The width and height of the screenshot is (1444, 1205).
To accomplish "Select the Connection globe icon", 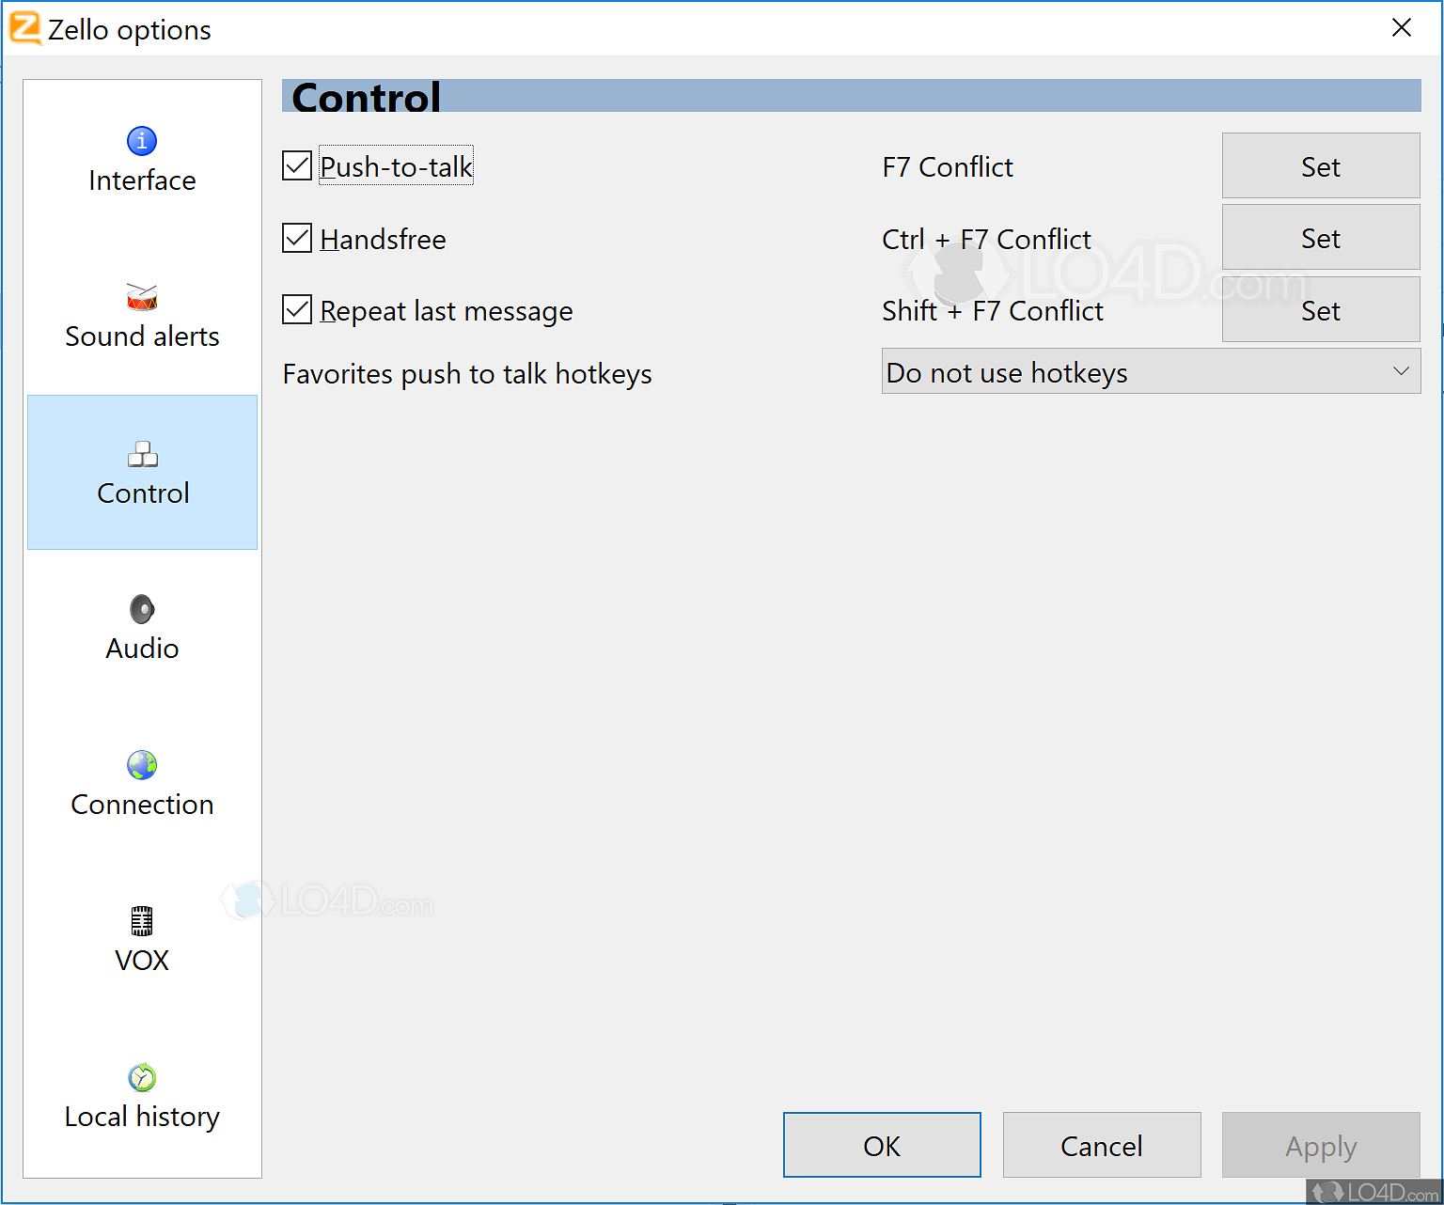I will 142,764.
